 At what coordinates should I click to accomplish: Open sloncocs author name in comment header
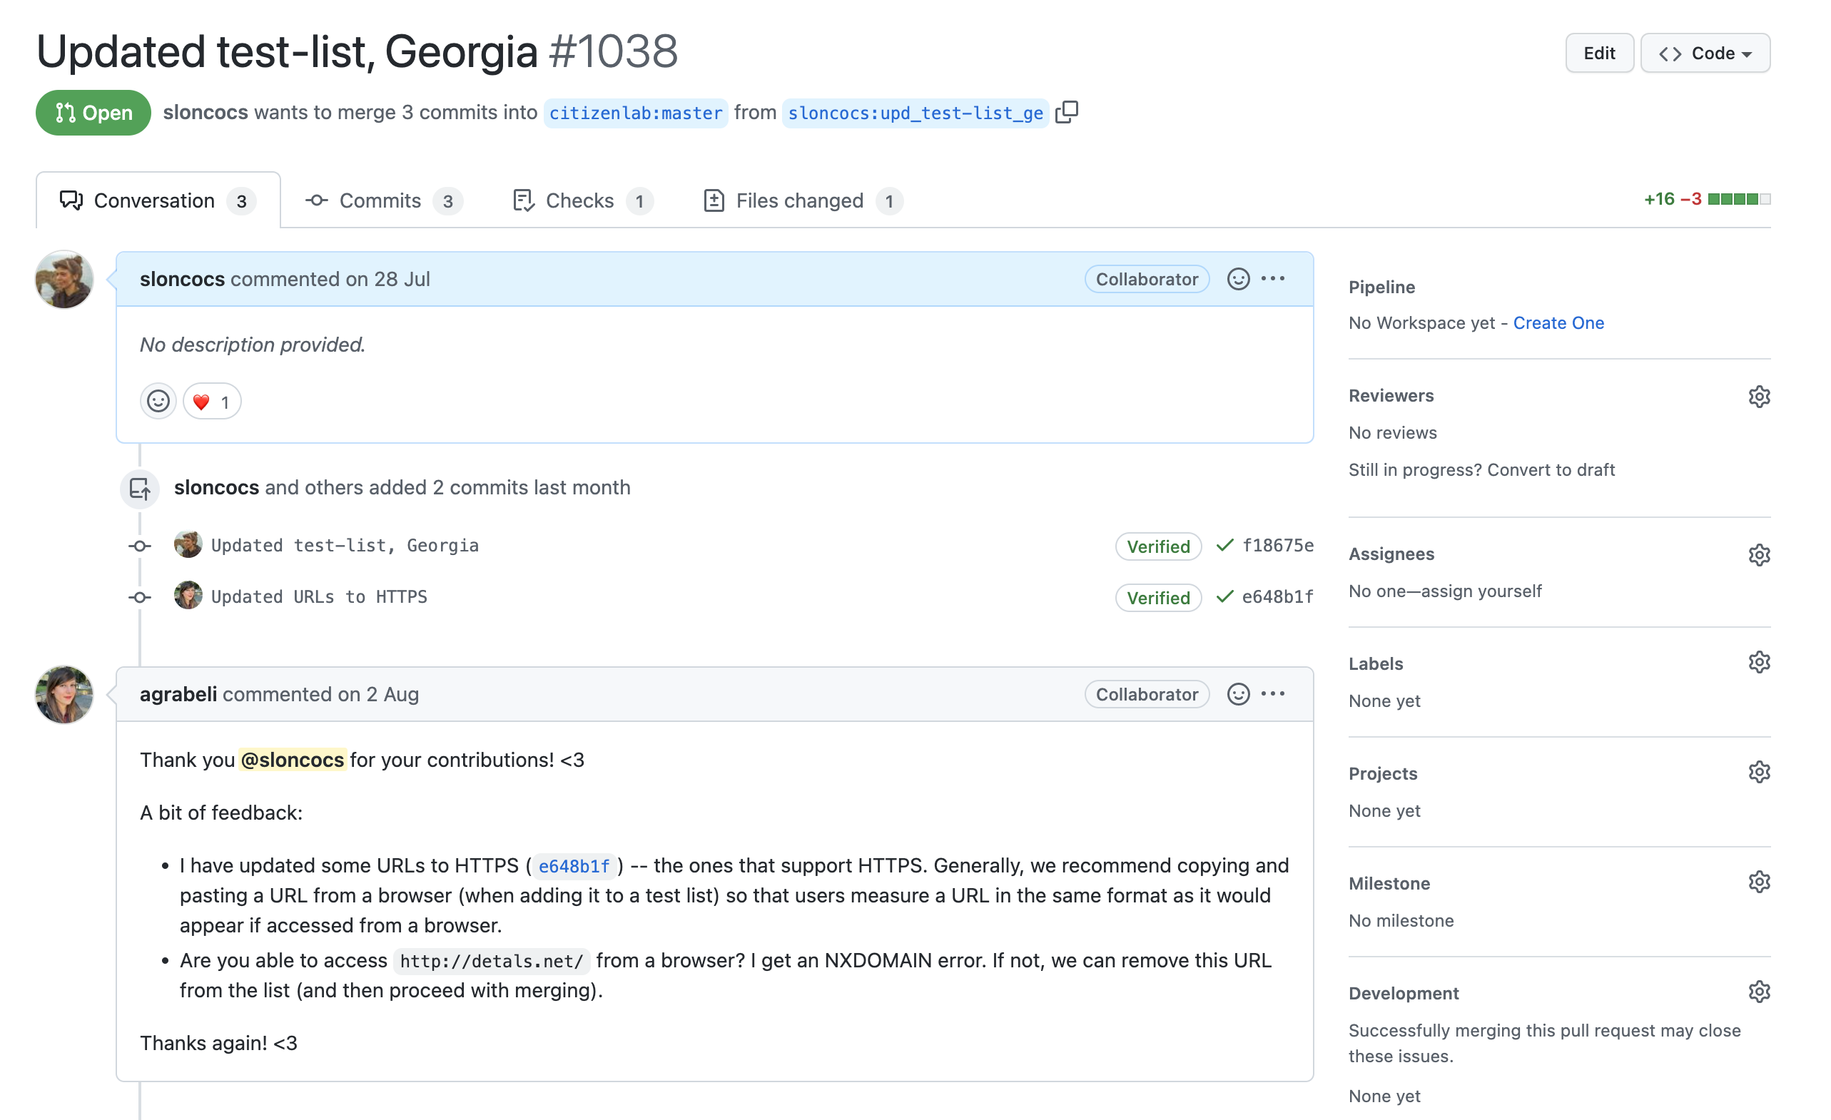click(182, 279)
